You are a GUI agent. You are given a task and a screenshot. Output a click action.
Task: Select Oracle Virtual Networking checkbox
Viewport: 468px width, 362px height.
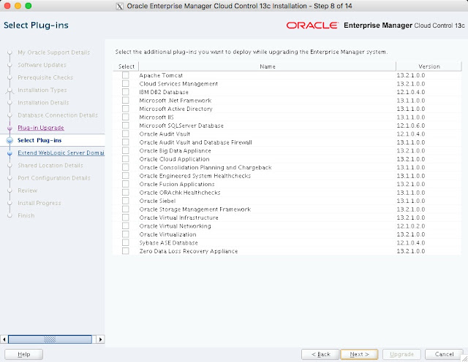pyautogui.click(x=125, y=226)
